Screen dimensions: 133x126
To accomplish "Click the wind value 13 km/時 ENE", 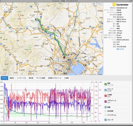I will tap(121, 47).
